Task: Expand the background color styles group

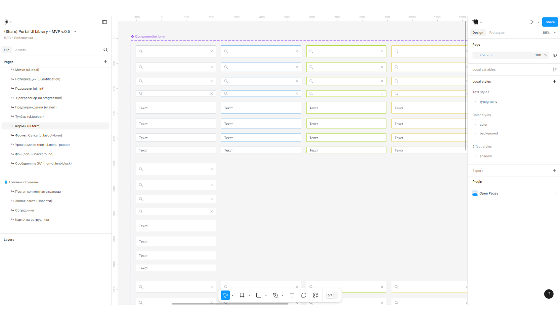Action: tap(475, 133)
